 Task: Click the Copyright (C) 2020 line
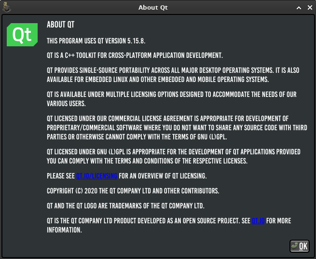point(133,191)
